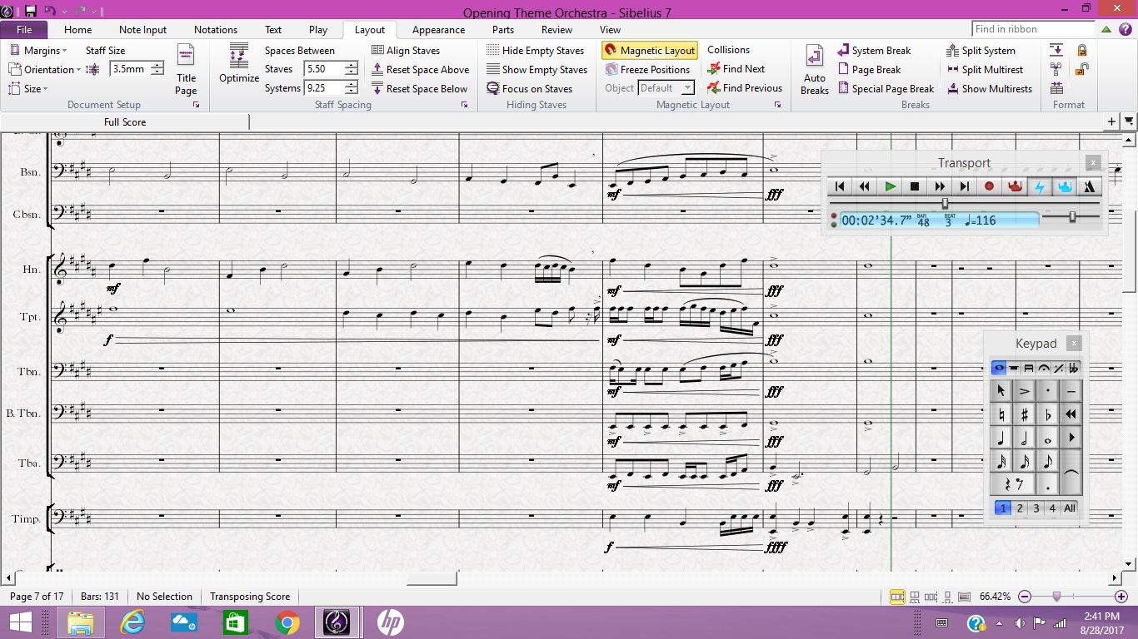Select the accent marking on Keypad
Image resolution: width=1138 pixels, height=639 pixels.
coord(1024,391)
